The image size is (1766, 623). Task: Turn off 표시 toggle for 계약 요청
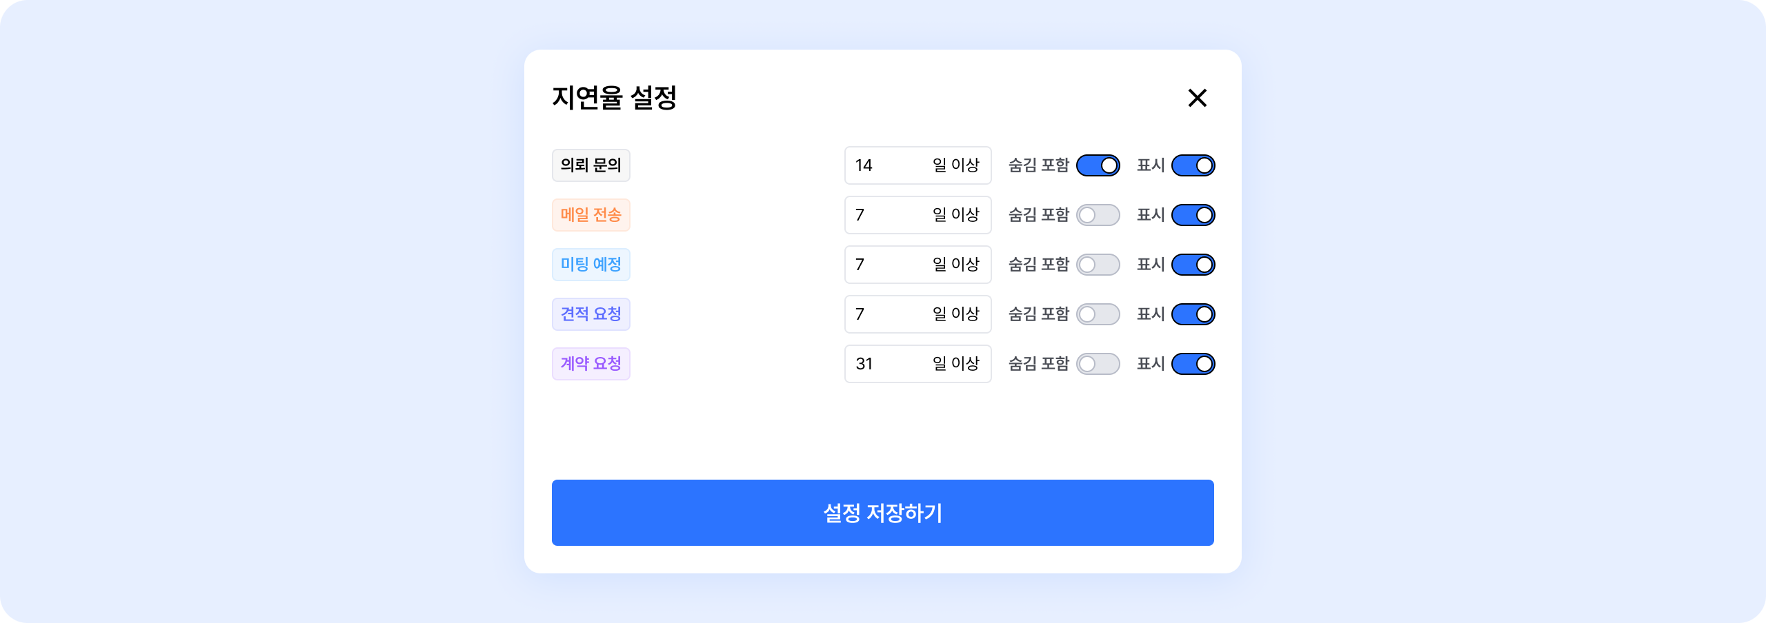click(x=1193, y=364)
